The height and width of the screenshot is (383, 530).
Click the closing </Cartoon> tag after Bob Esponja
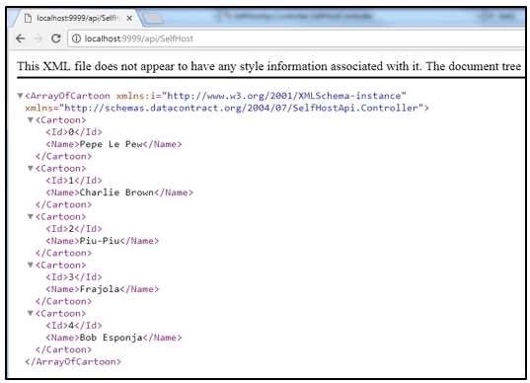(63, 349)
